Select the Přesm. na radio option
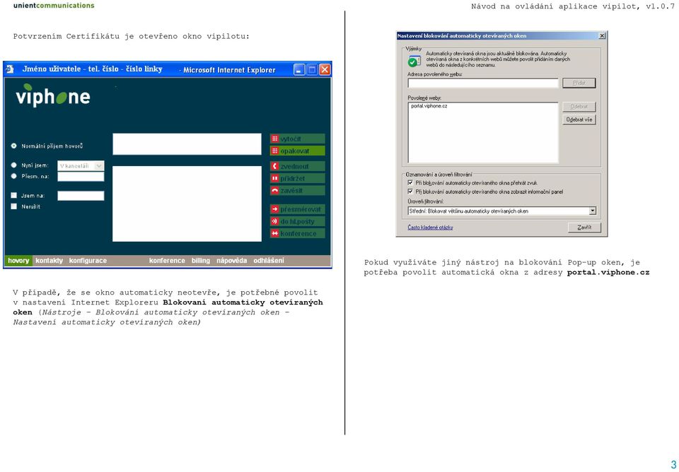 [x=14, y=176]
